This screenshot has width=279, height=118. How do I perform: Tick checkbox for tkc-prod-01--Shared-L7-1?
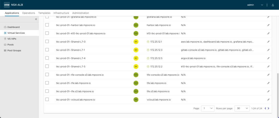click(47, 50)
